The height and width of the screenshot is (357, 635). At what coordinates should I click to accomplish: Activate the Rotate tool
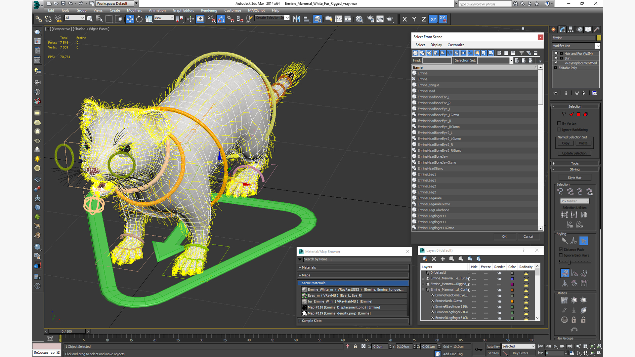point(139,19)
